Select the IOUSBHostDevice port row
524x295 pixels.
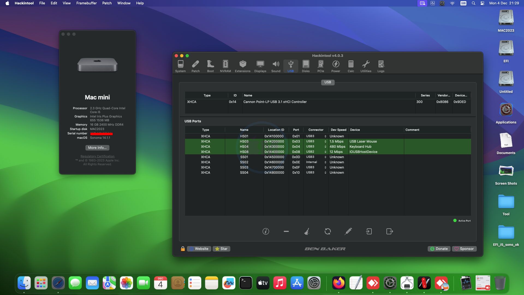[x=328, y=152]
